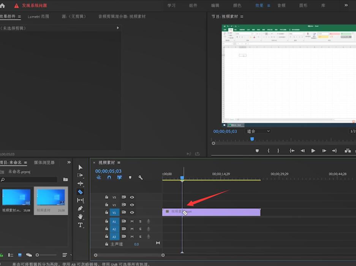Click timeline horizontal zoom scrollbar
The width and height of the screenshot is (356, 266).
point(129,255)
